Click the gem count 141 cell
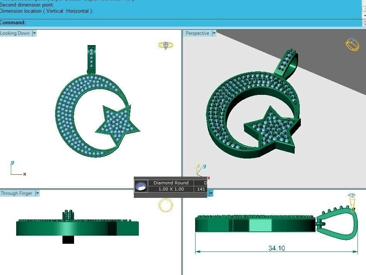The height and width of the screenshot is (275, 366). (201, 189)
